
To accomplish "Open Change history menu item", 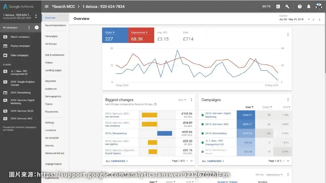I will coord(53,164).
